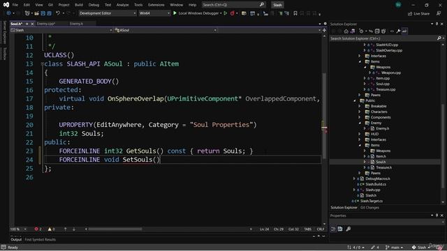Click the errors count indicator in editor footer
Image resolution: width=447 pixels, height=251 pixels.
pyautogui.click(x=38, y=229)
